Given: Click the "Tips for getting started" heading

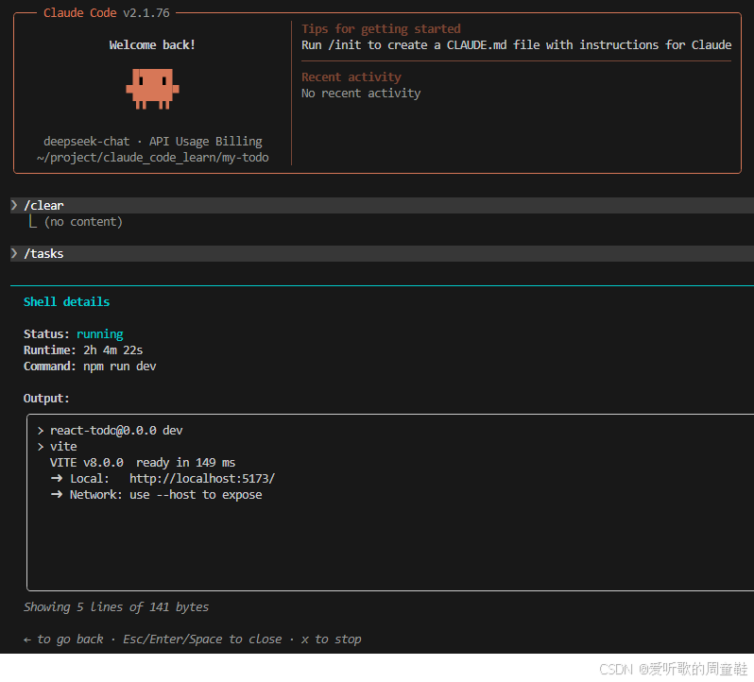Looking at the screenshot, I should tap(381, 29).
